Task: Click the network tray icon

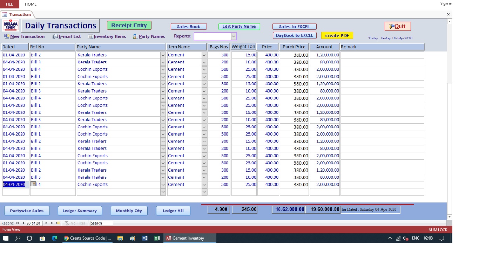Action: (398, 238)
